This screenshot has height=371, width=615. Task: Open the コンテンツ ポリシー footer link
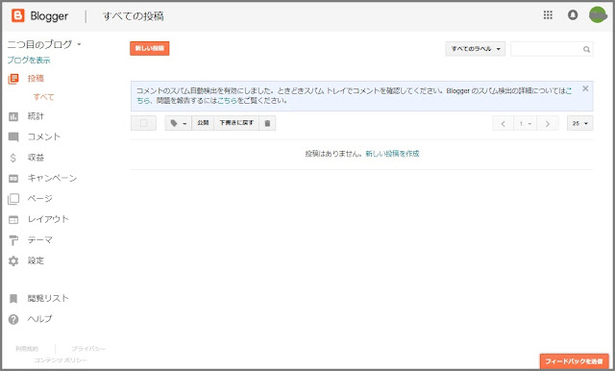pyautogui.click(x=60, y=360)
